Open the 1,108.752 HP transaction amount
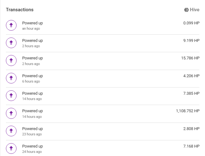This screenshot has width=205, height=156. click(188, 111)
